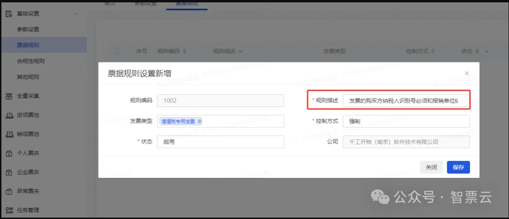Click the 基础设置 sidebar icon
The height and width of the screenshot is (219, 509).
tap(8, 14)
